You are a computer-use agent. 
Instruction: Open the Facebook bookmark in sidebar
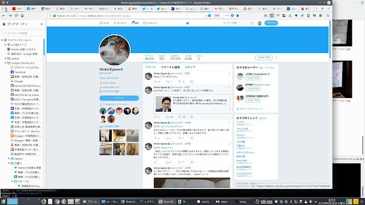tap(18, 72)
